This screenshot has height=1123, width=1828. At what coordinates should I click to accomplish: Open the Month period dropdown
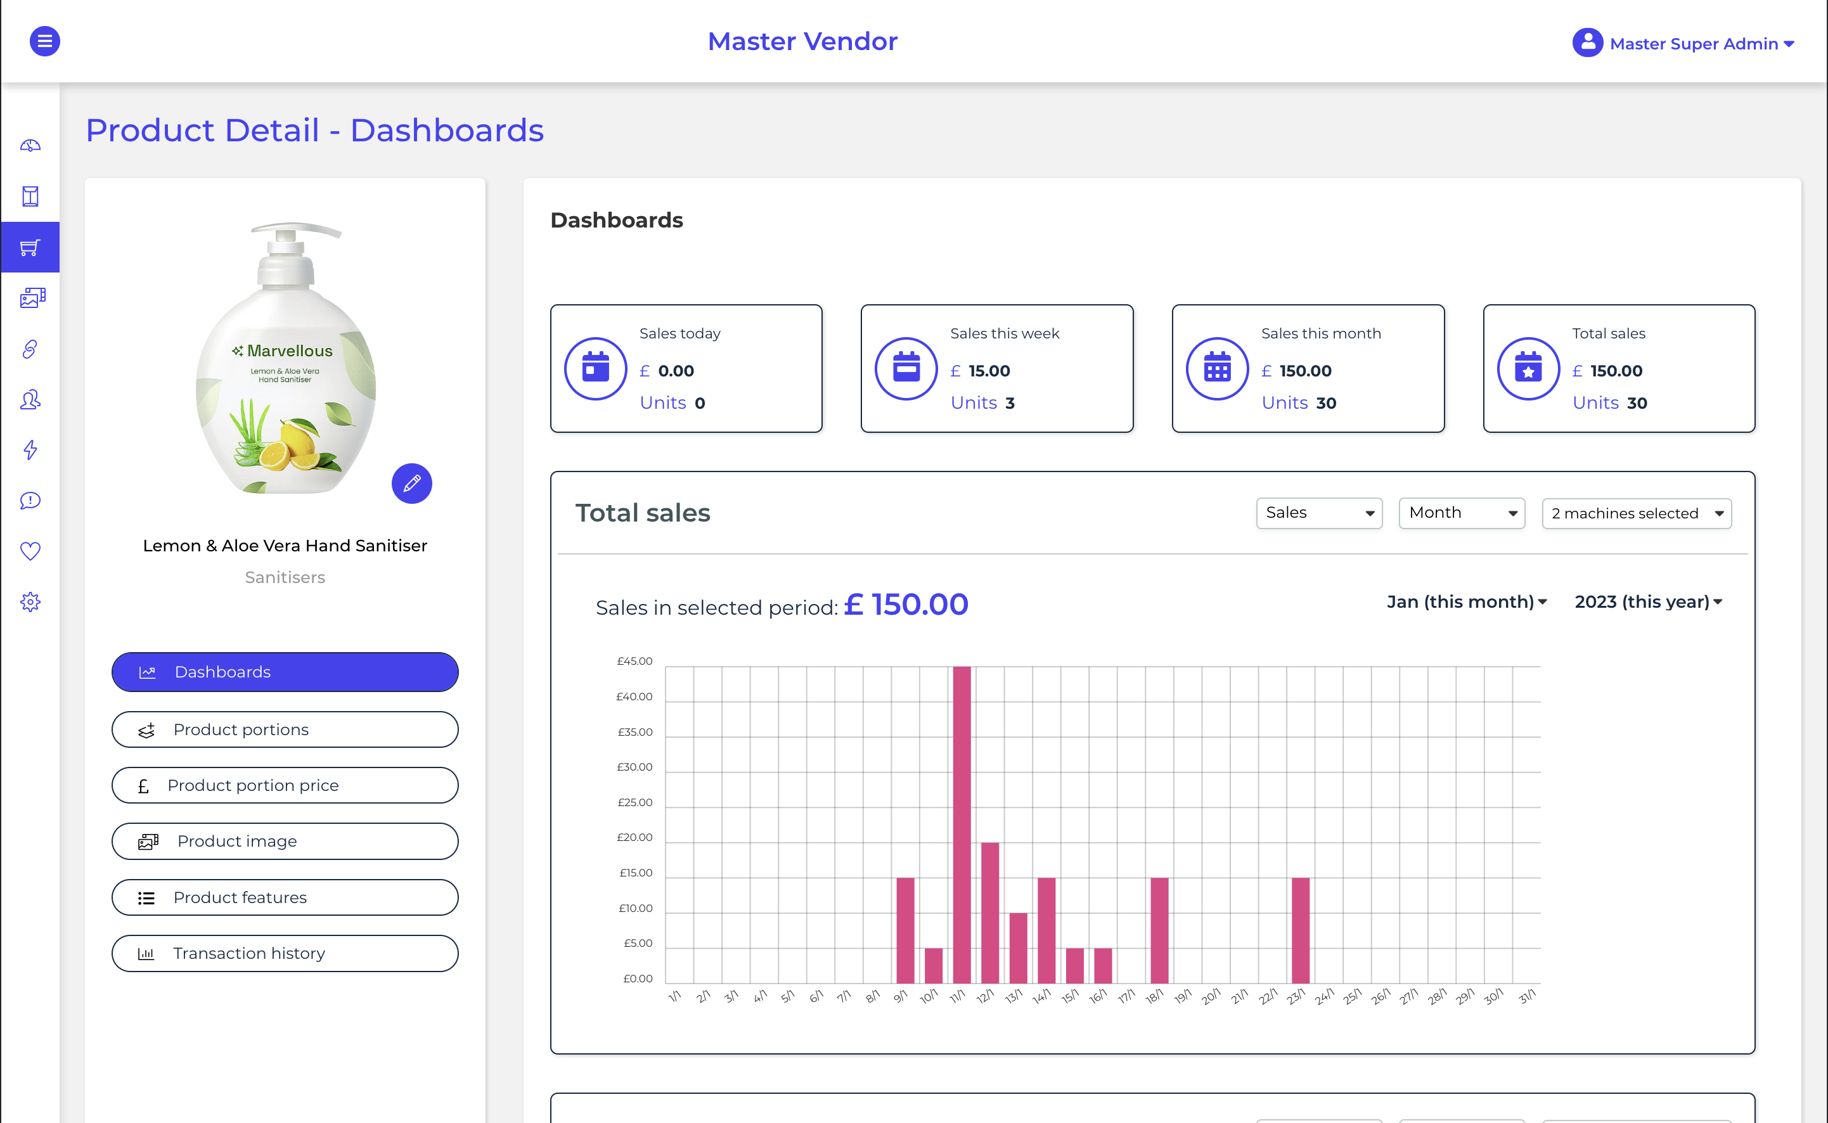pyautogui.click(x=1461, y=513)
